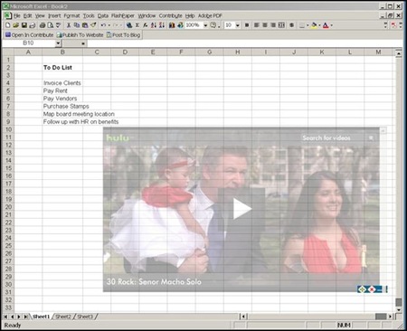Screen dimensions: 407x331
Task: Save the workbook with the floppy disk icon
Action: tap(24, 25)
